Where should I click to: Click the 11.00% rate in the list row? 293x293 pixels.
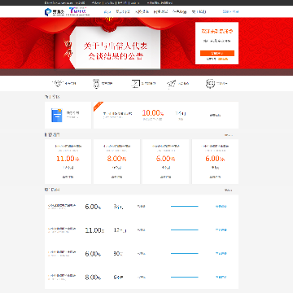point(94,230)
